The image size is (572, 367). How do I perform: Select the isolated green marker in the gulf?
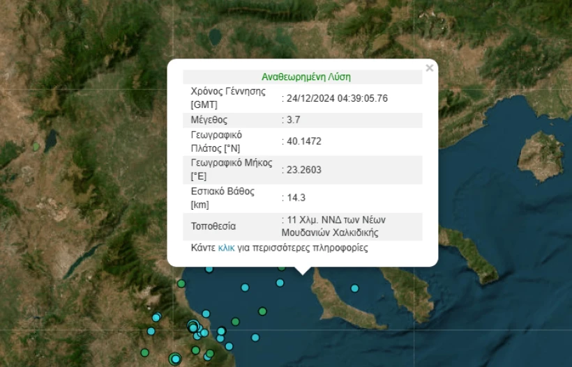point(262,311)
